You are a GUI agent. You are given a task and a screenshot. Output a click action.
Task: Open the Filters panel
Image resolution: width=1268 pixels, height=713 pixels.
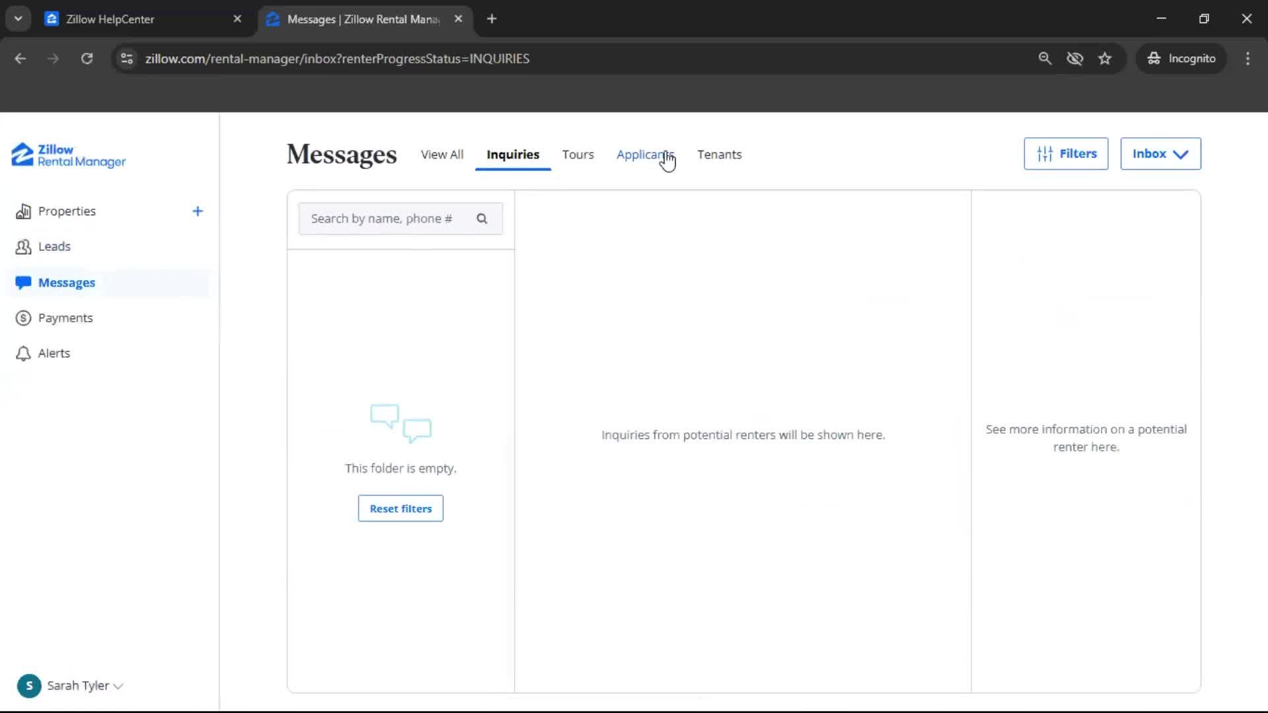tap(1066, 153)
